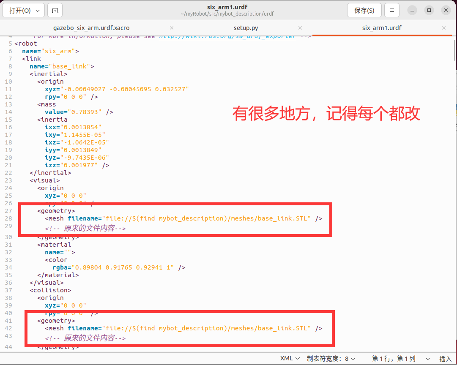Click the <inertia tag on line 15
457x365 pixels.
click(52, 120)
